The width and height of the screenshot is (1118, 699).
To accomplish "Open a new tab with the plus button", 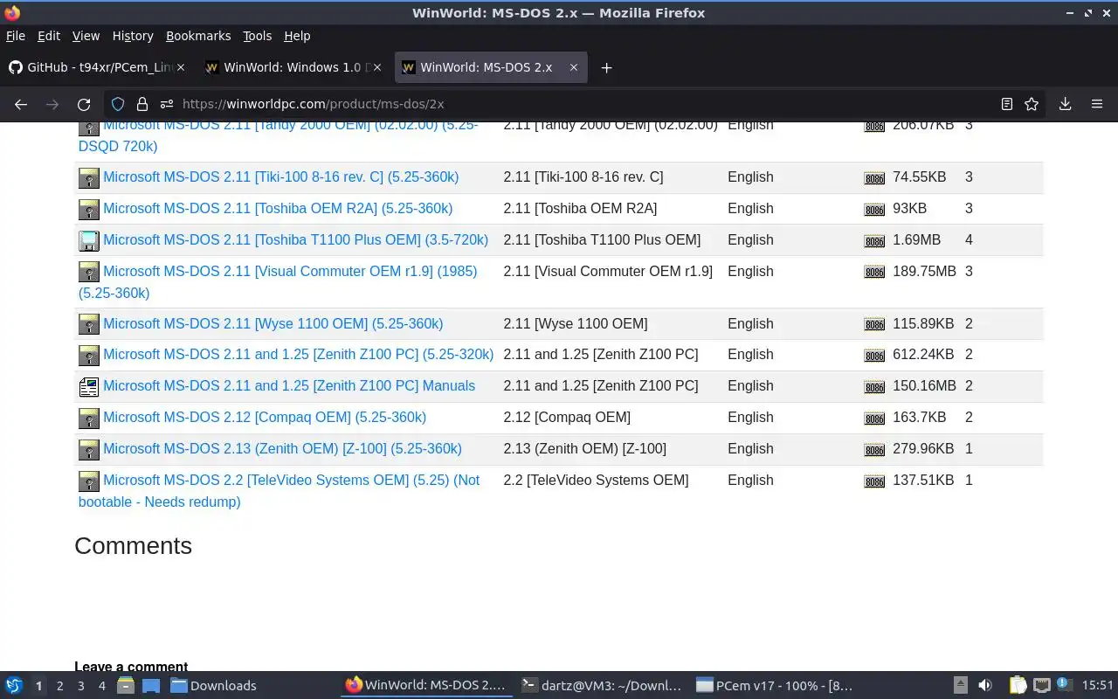I will (x=606, y=67).
